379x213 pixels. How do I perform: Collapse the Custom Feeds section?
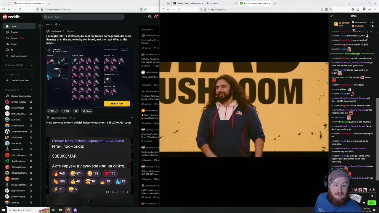(x=32, y=75)
